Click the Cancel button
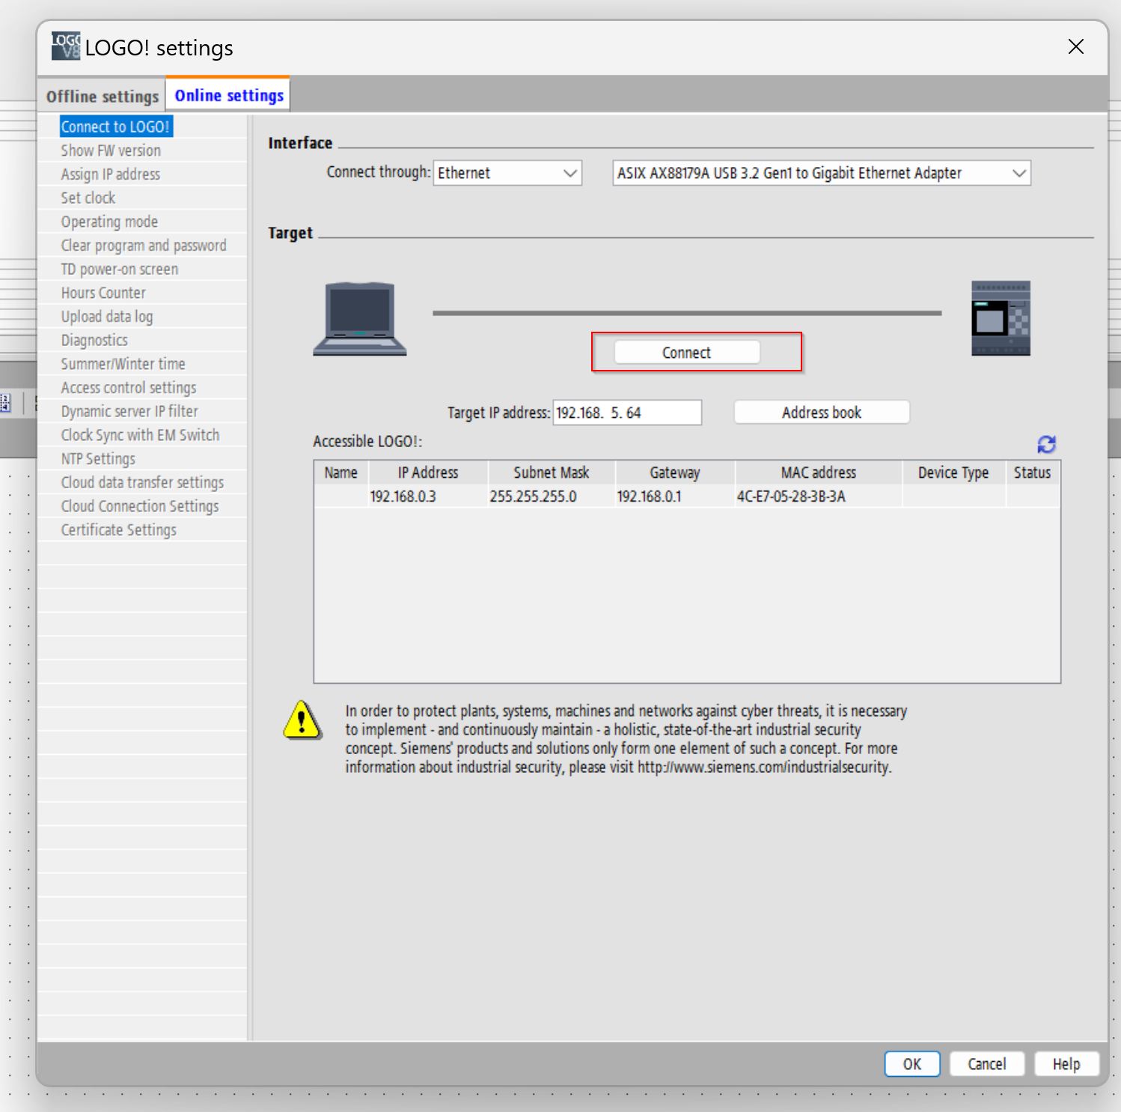Image resolution: width=1121 pixels, height=1112 pixels. [987, 1064]
